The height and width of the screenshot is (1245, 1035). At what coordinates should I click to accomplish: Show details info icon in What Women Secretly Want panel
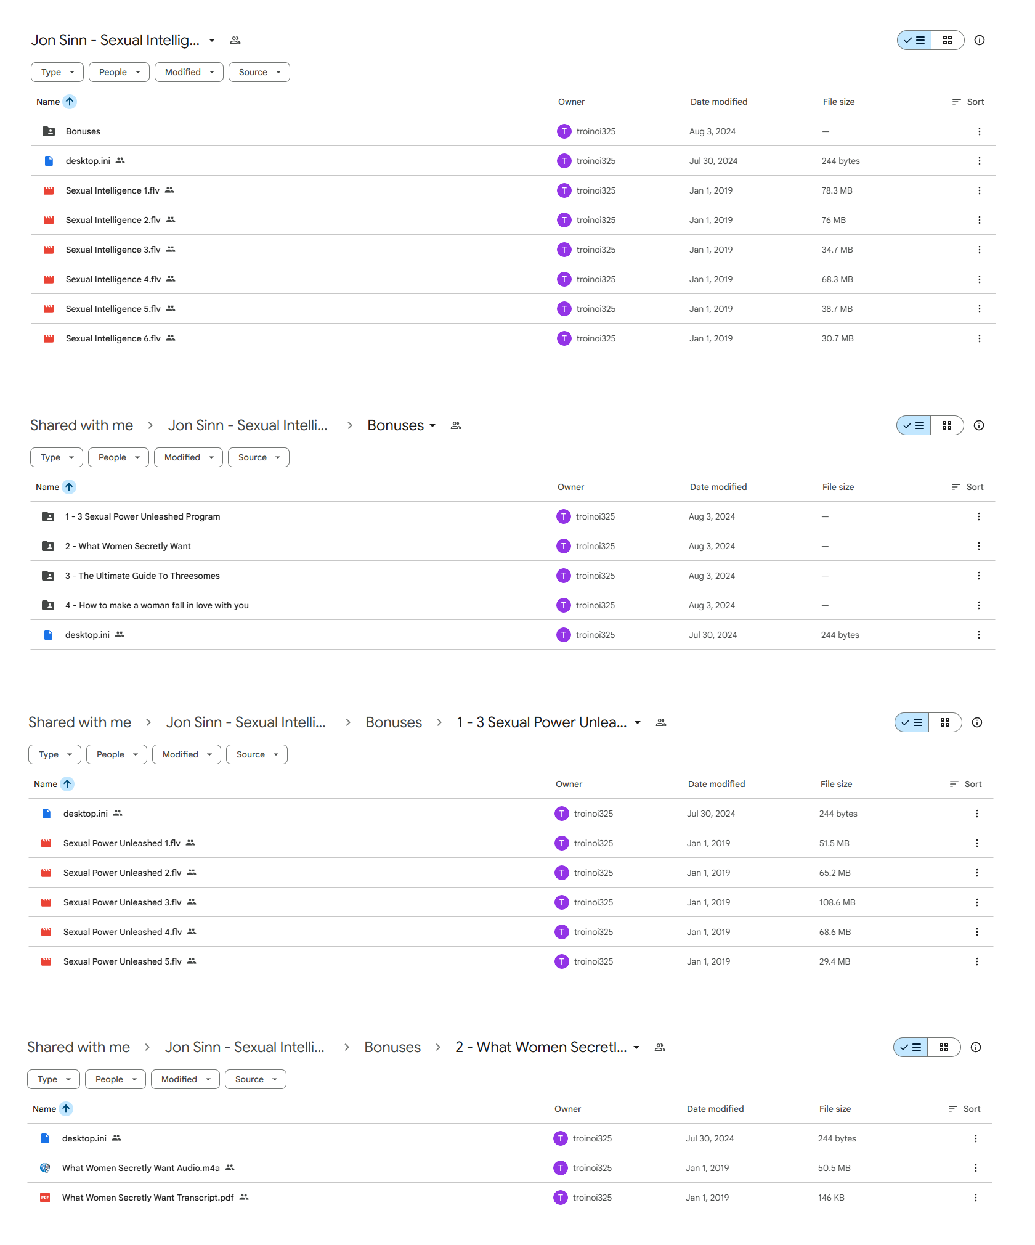pos(975,1047)
